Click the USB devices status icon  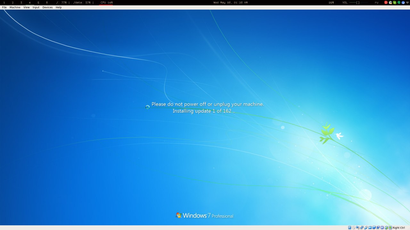click(366, 227)
